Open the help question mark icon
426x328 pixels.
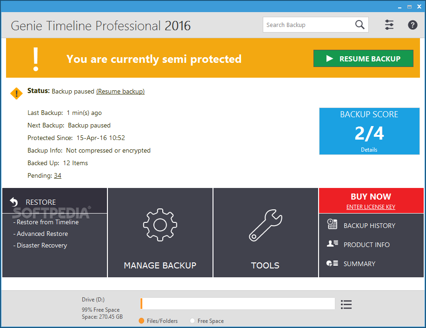click(x=413, y=25)
